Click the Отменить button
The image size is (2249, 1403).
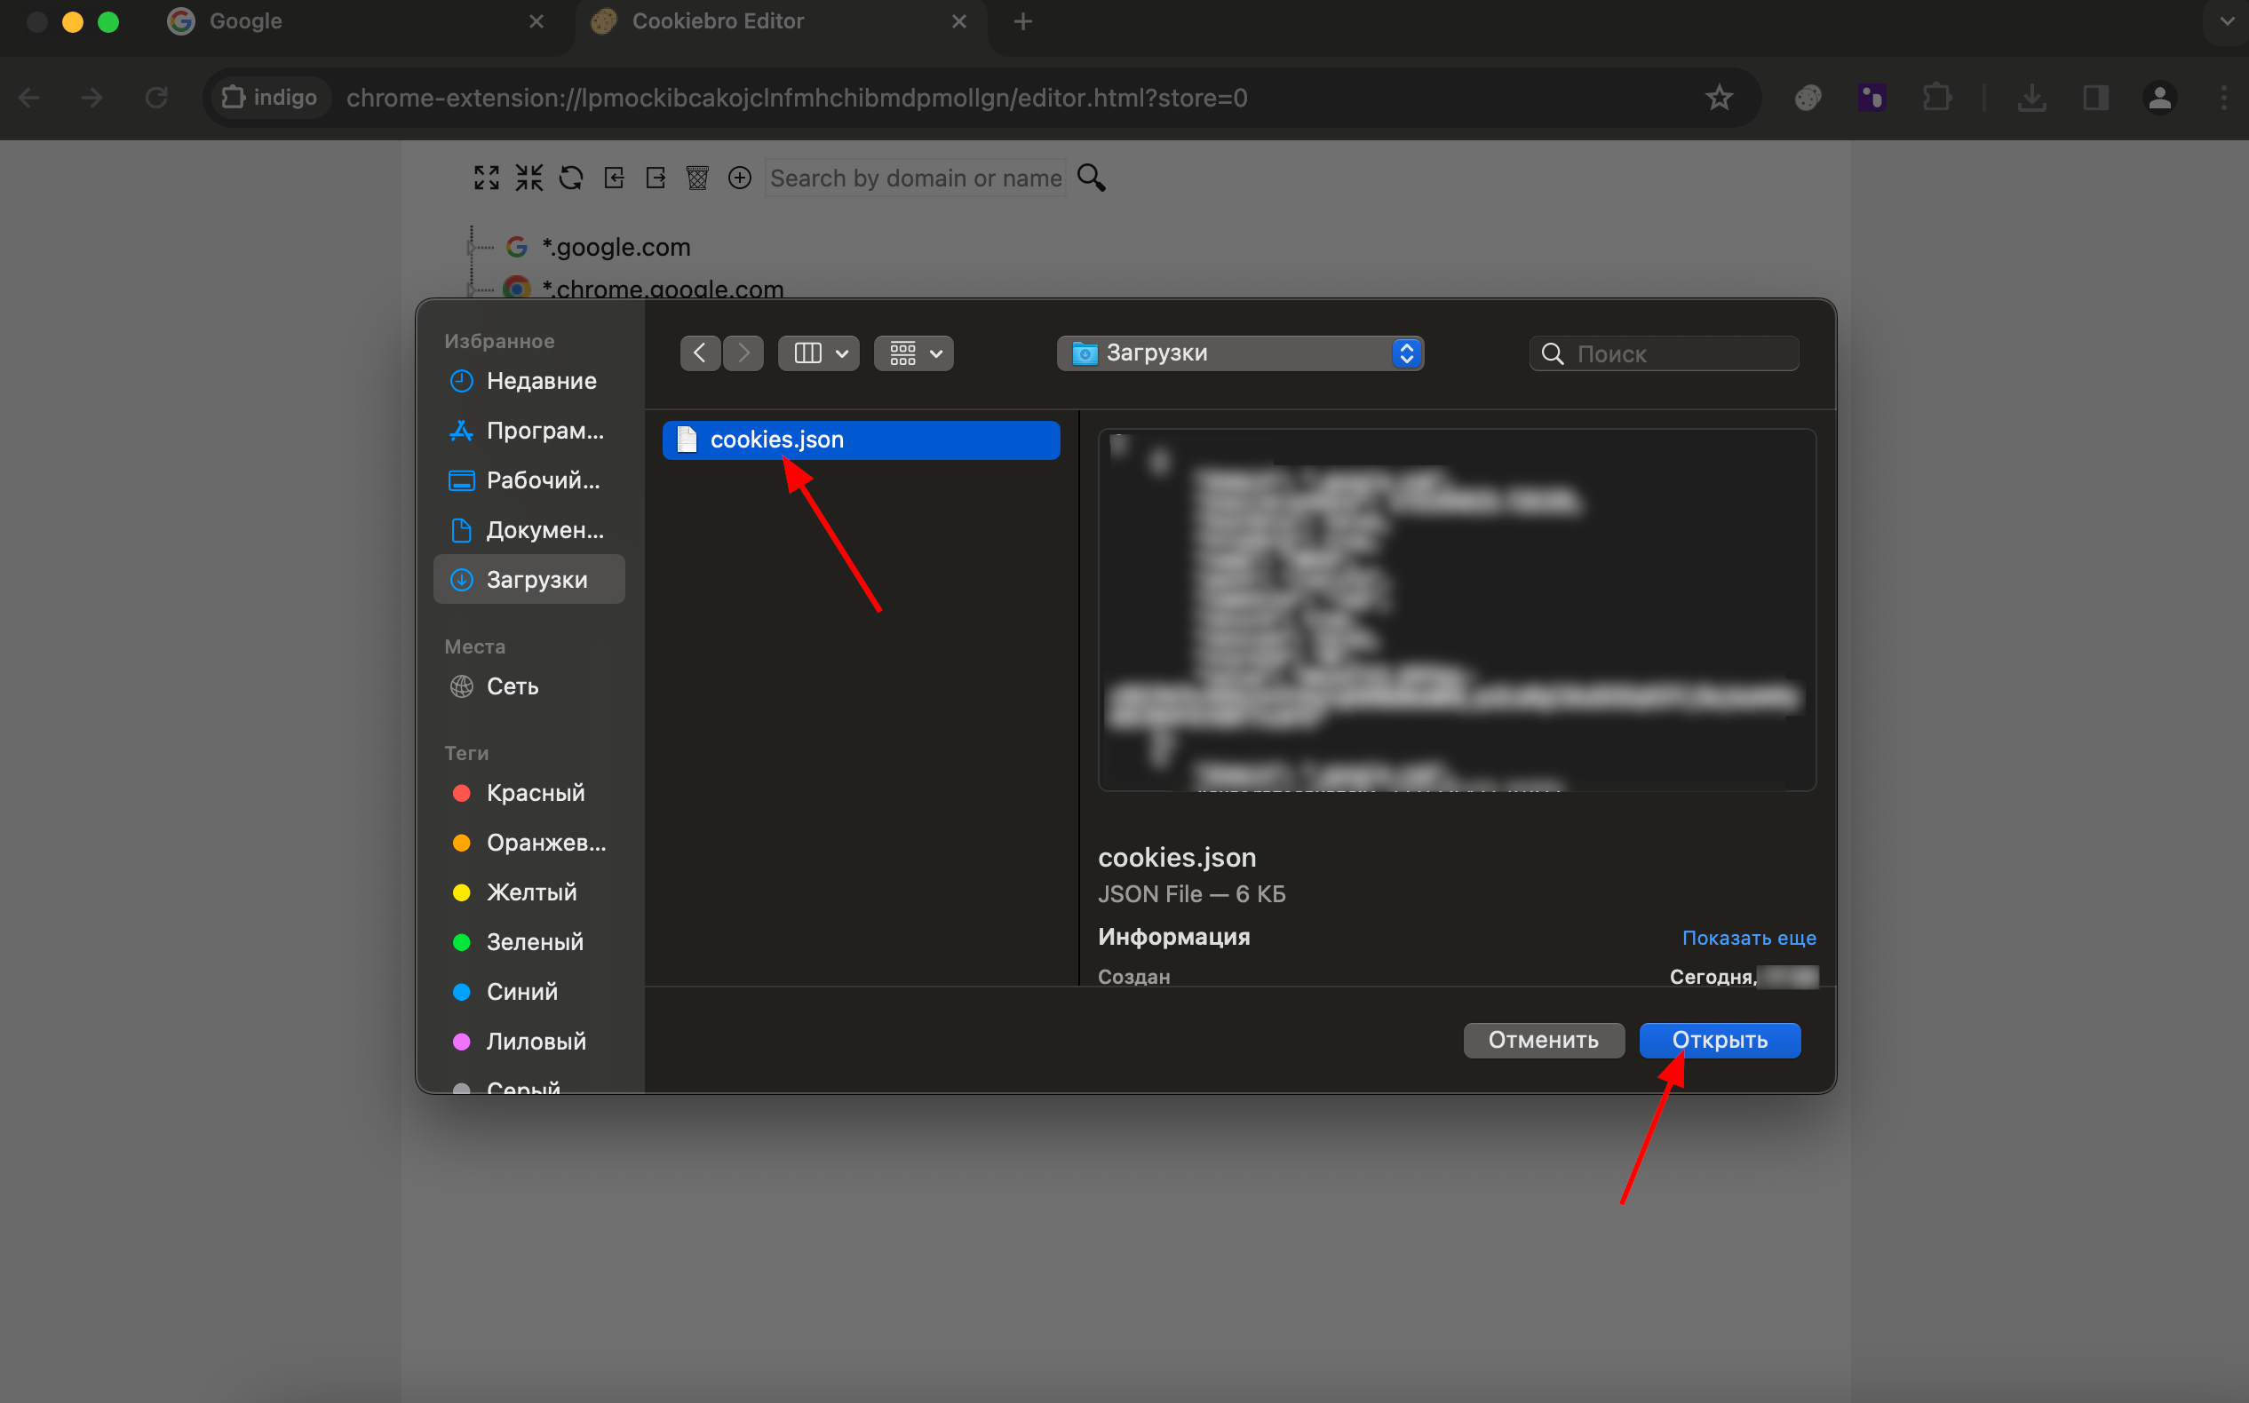[x=1543, y=1040]
